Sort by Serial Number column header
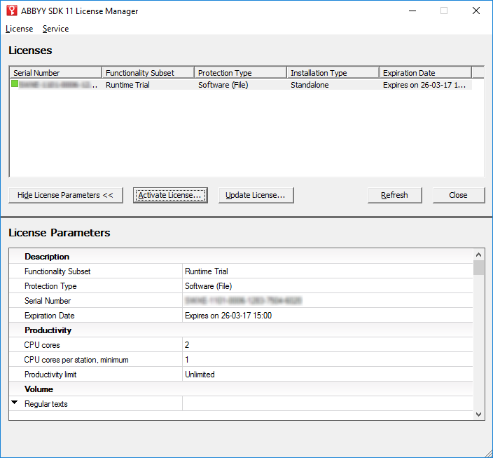Viewport: 493px width, 458px height. coord(55,73)
